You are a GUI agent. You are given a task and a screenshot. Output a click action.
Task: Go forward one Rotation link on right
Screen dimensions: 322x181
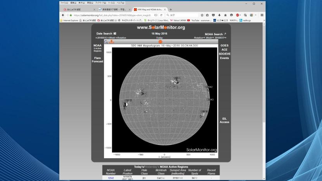(199, 38)
